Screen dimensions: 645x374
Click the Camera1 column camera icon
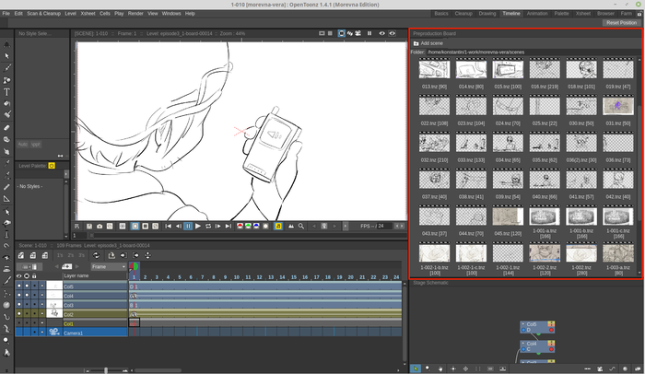tap(54, 333)
